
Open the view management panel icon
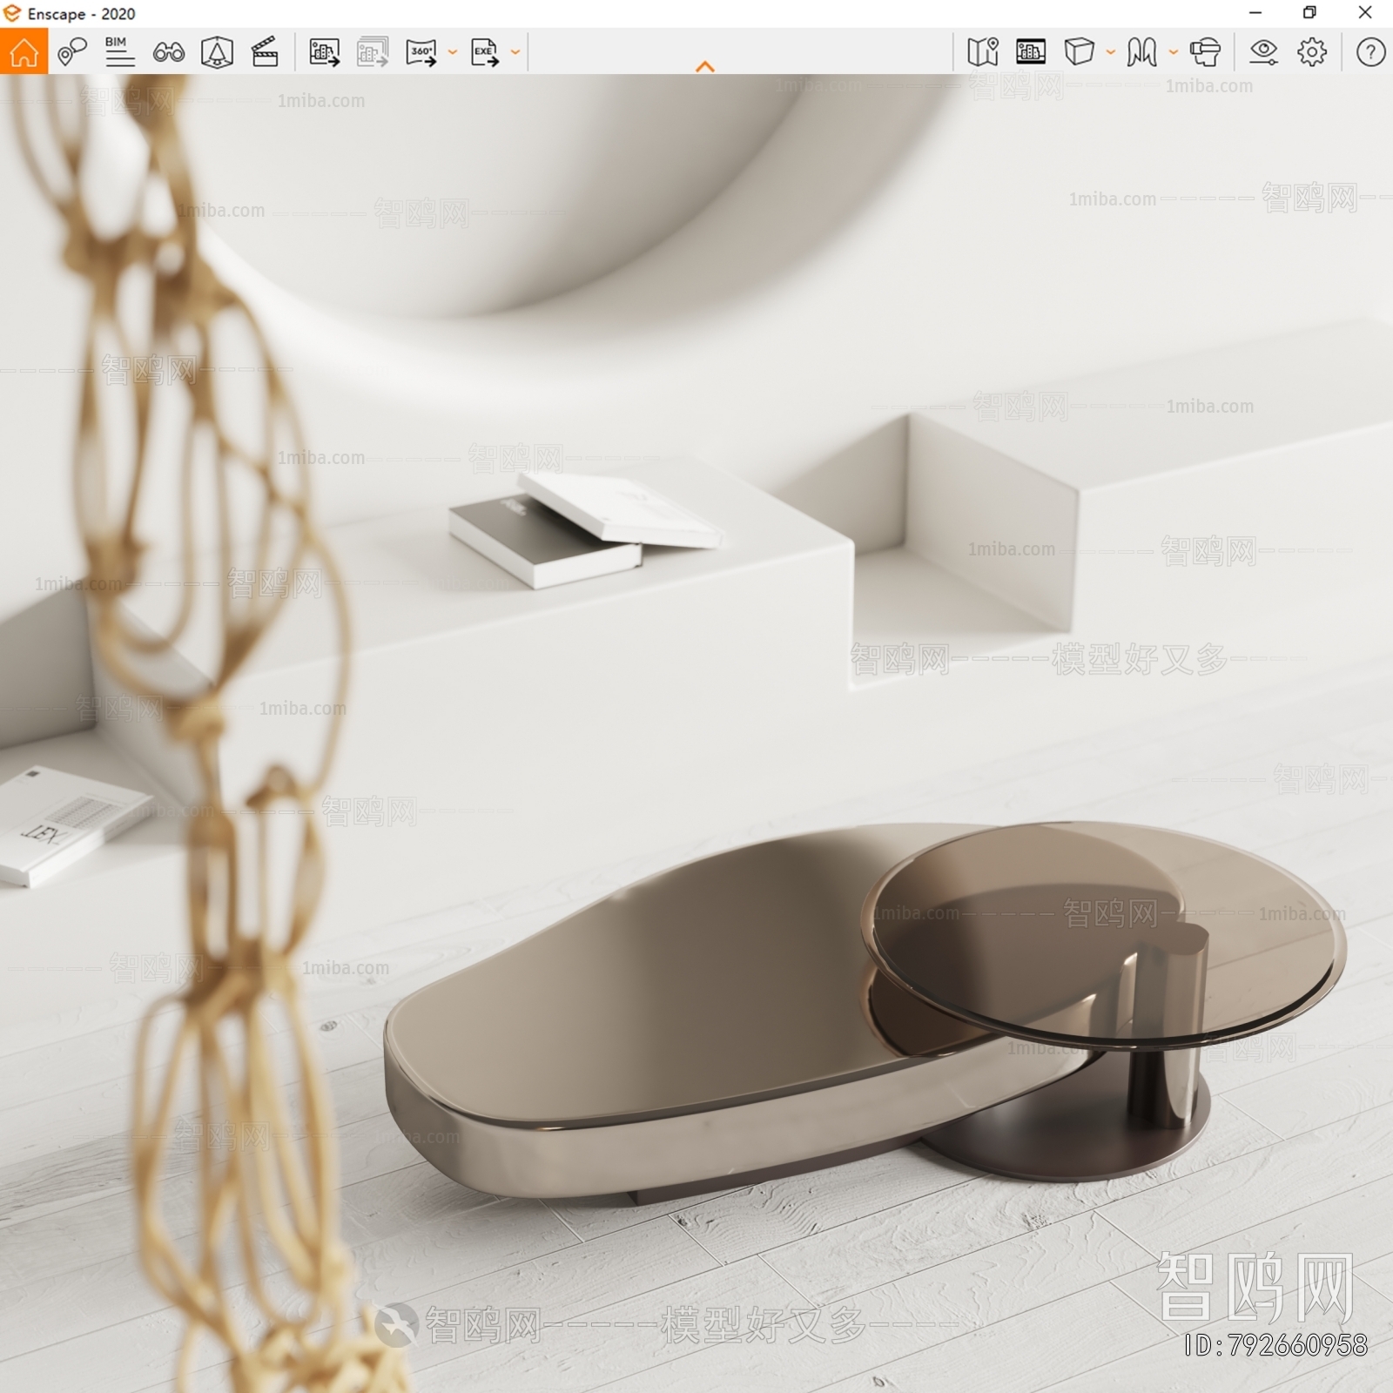coord(1031,52)
